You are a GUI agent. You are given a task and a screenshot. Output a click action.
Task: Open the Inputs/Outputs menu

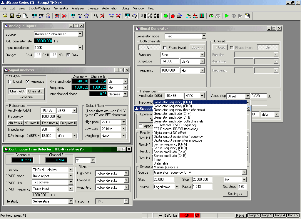[39, 8]
